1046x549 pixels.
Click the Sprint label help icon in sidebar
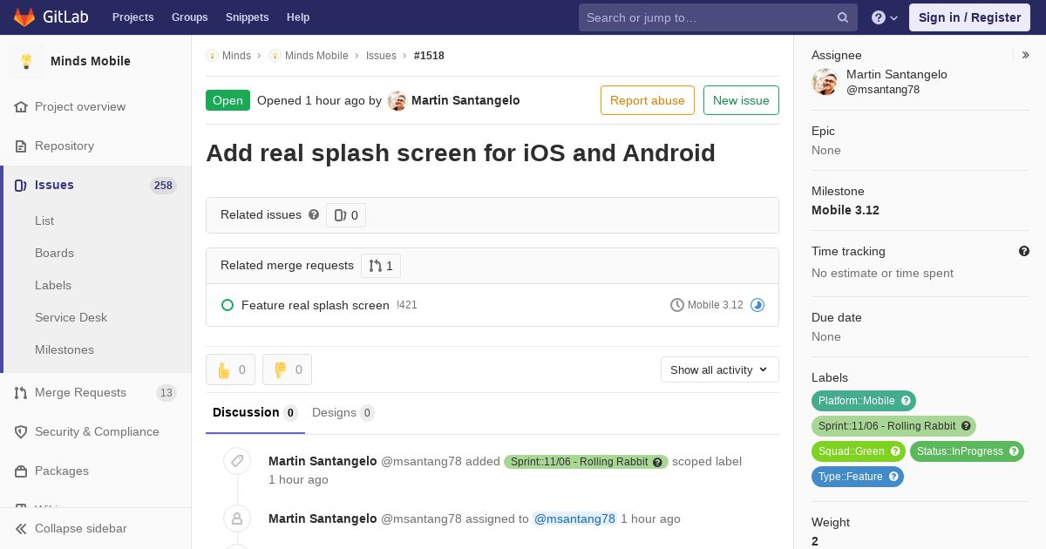966,426
